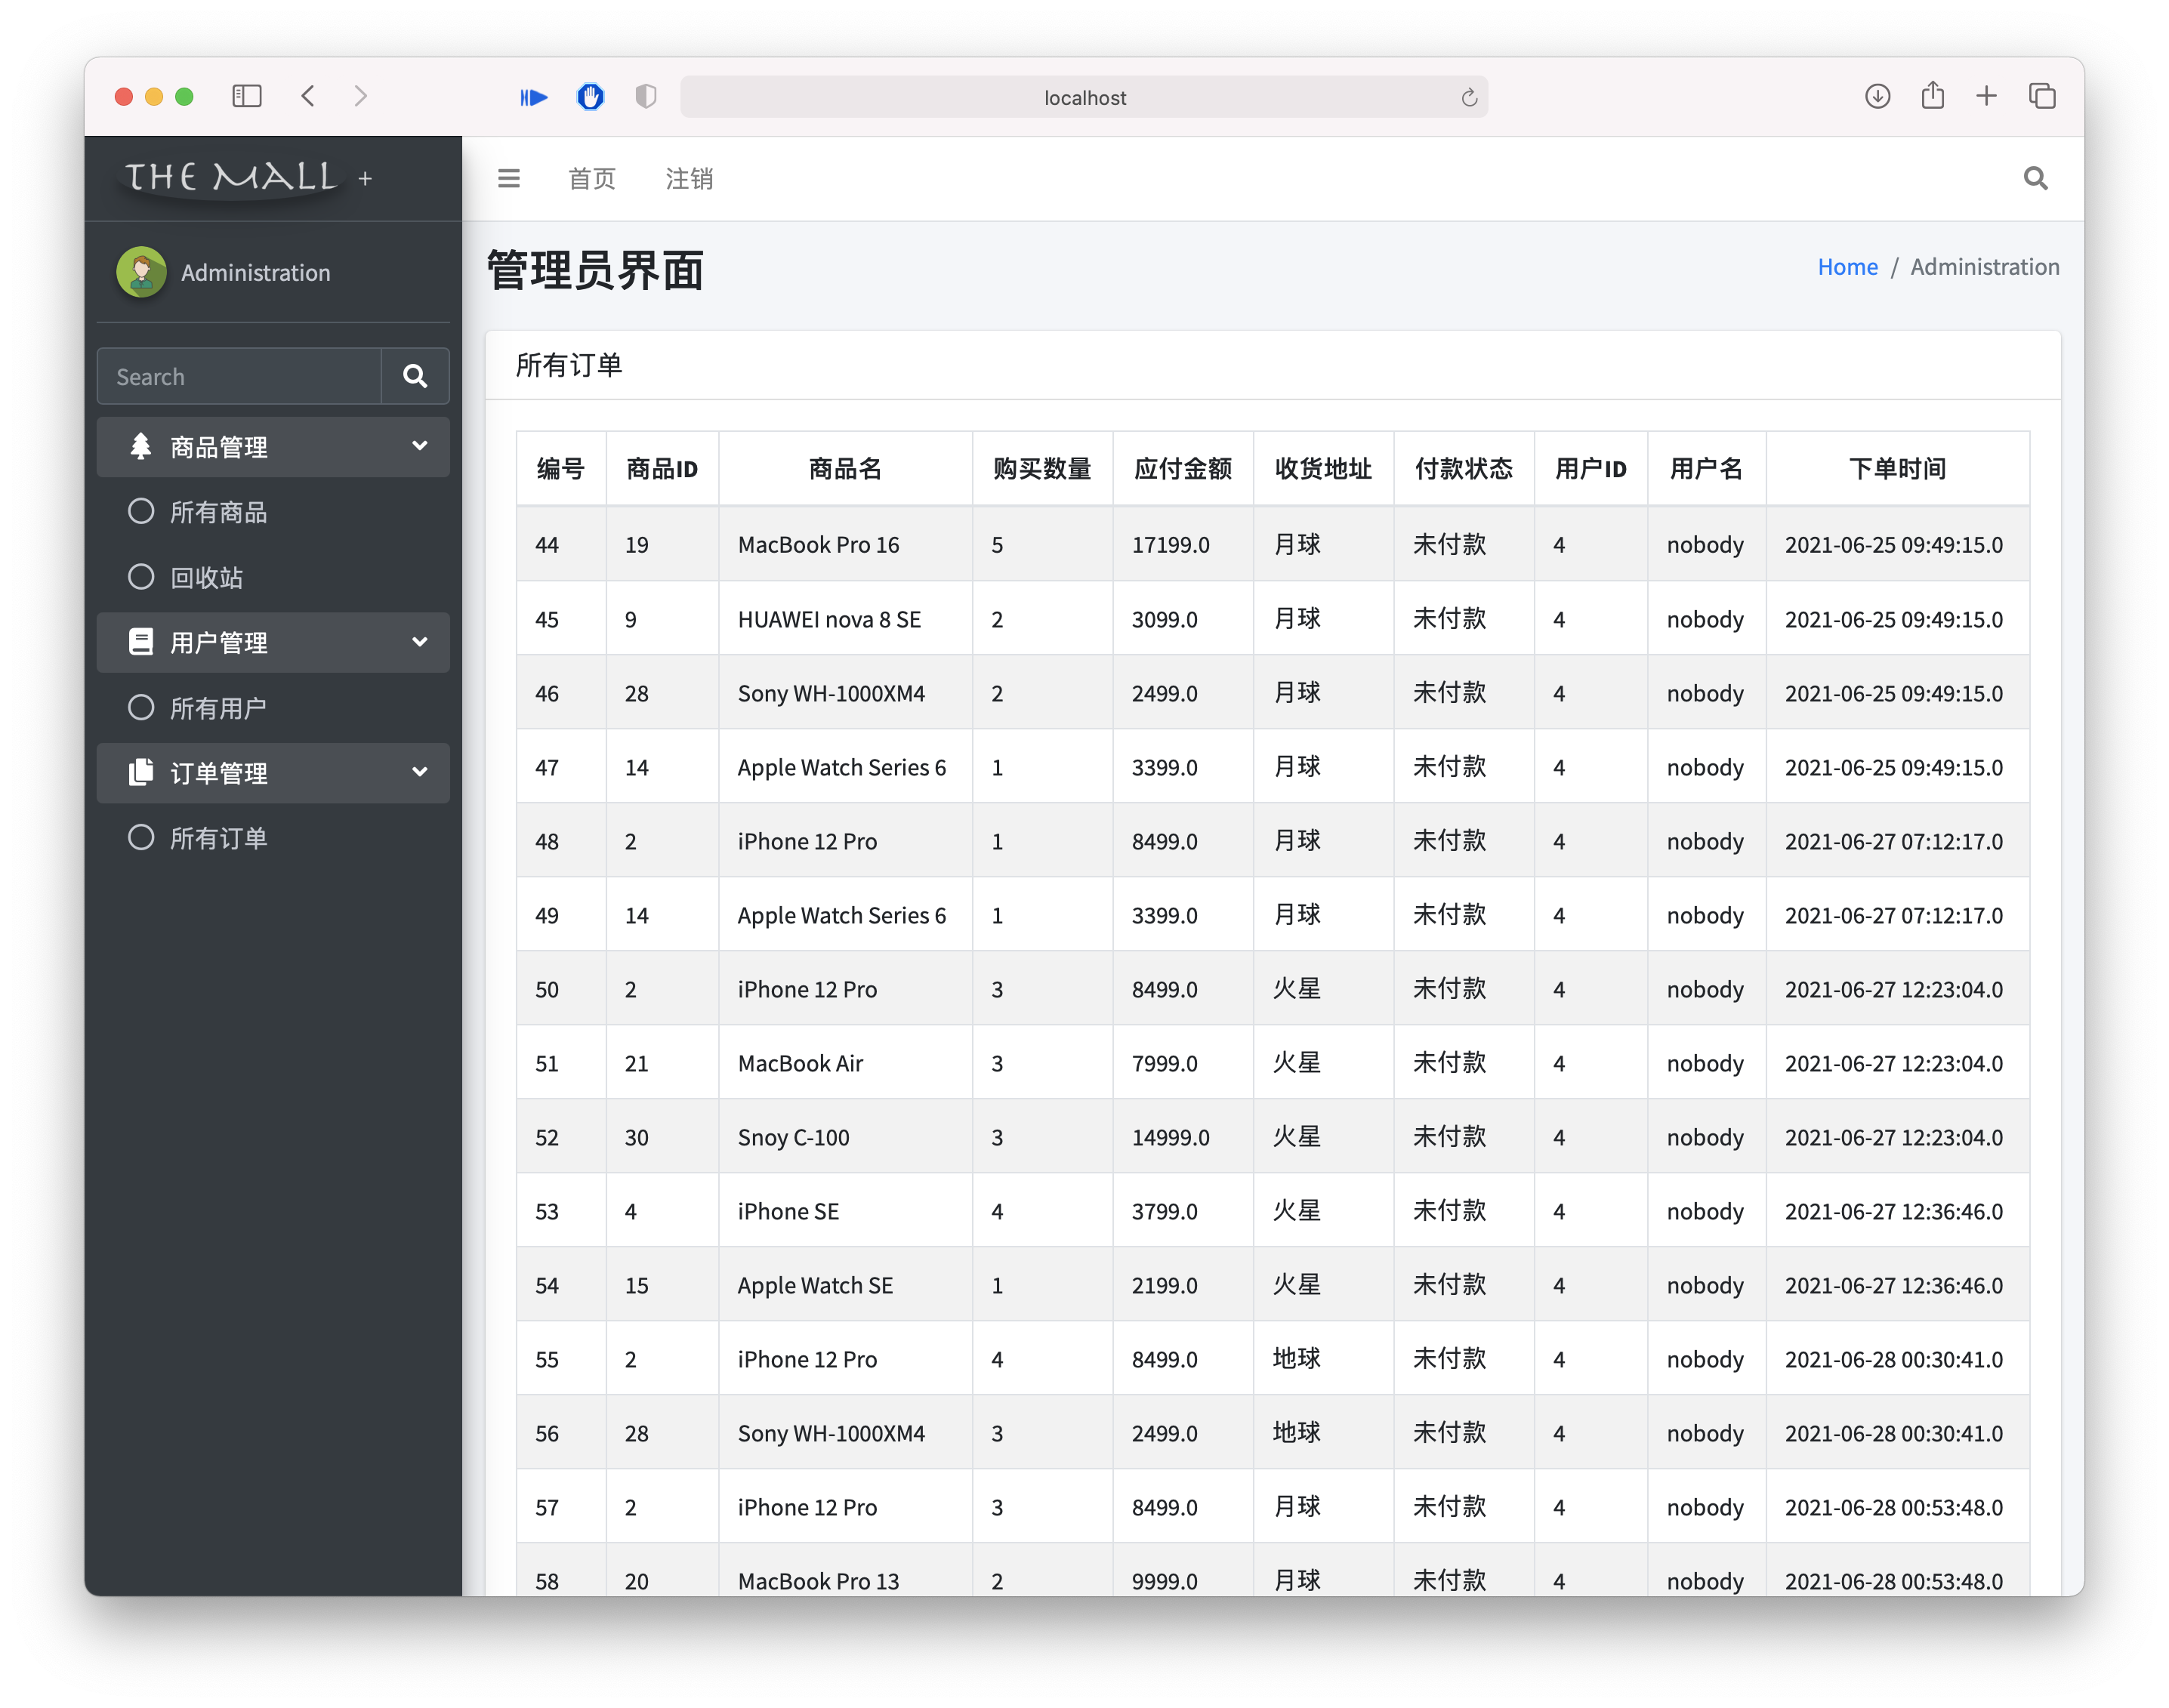This screenshot has width=2169, height=1708.
Task: Click the magnifier search icon at top right
Action: [x=2035, y=177]
